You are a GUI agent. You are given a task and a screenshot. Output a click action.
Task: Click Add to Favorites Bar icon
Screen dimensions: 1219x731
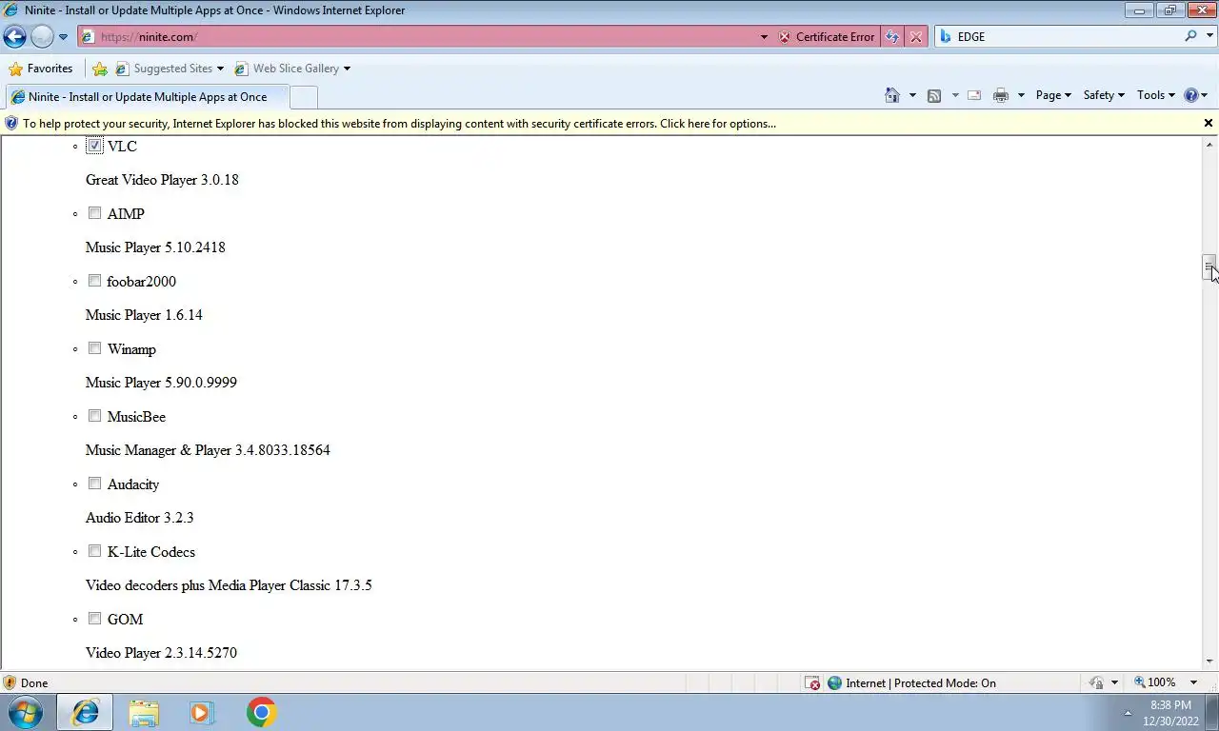click(x=99, y=69)
